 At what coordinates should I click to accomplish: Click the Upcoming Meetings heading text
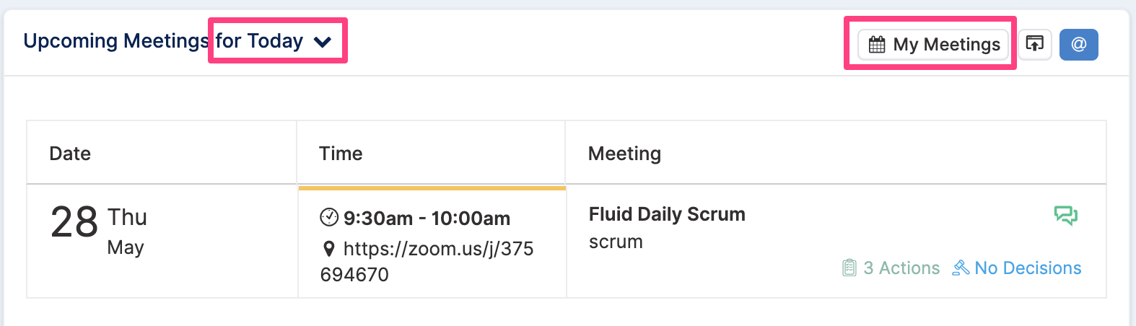(x=116, y=41)
